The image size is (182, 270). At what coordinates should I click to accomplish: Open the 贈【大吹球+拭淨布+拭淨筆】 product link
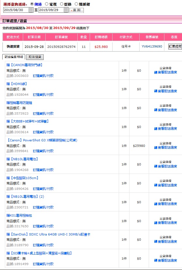[28, 121]
